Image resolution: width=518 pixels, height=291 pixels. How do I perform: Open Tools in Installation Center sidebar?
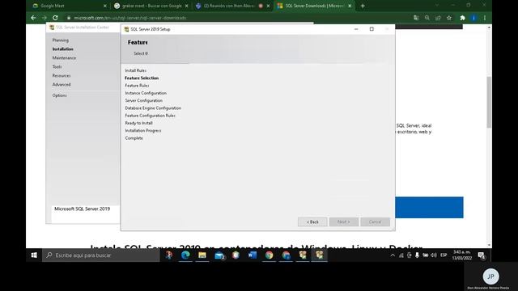tap(57, 66)
